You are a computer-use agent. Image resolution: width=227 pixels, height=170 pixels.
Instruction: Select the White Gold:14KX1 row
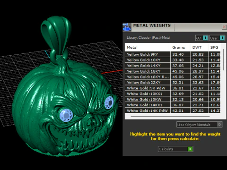pos(173,105)
